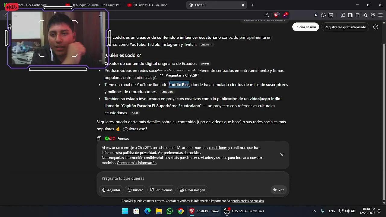
Task: Open the Brave Wallet icon
Action: pyautogui.click(x=358, y=15)
